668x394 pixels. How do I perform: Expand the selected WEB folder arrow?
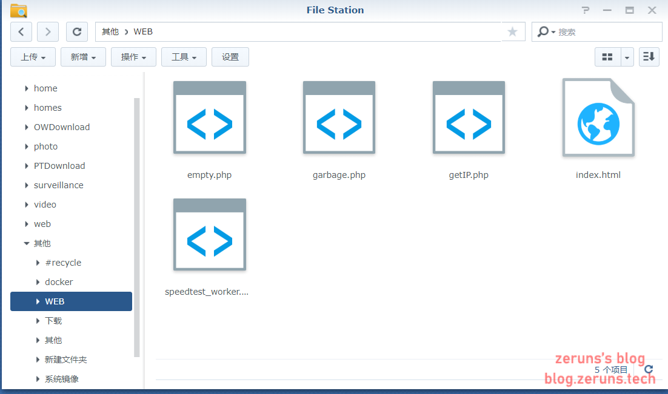click(x=38, y=301)
